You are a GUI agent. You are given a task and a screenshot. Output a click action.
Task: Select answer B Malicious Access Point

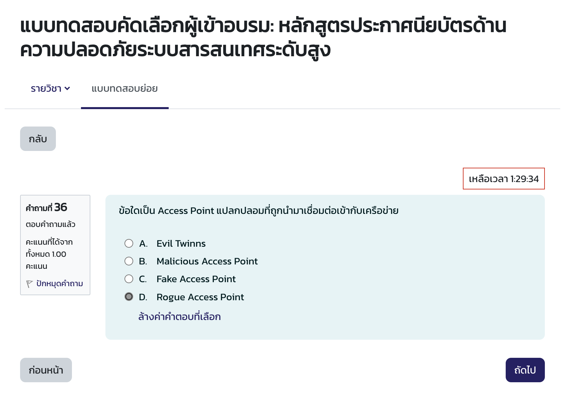pos(129,261)
